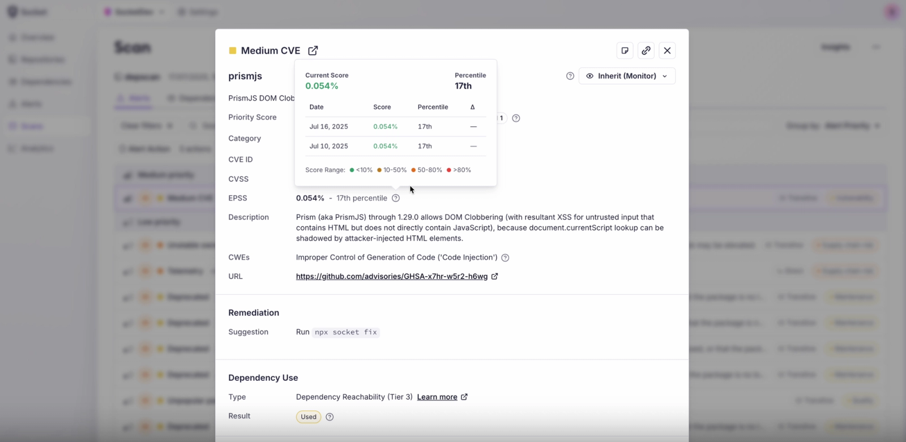
Task: Click the npx socket fix command
Action: [x=345, y=332]
